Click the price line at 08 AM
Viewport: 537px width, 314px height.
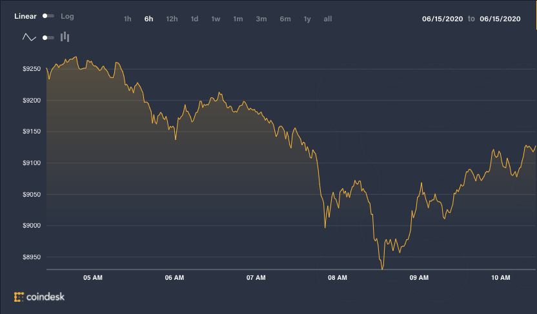(338, 205)
